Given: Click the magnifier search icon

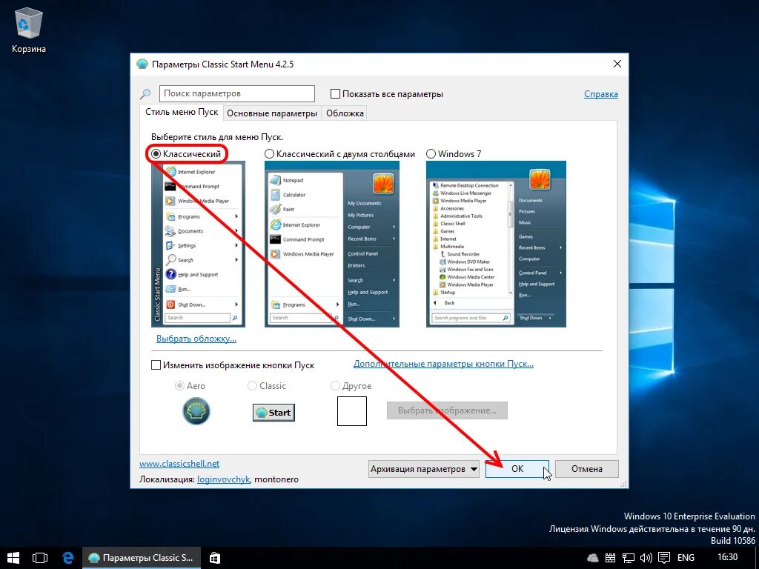Looking at the screenshot, I should [145, 94].
